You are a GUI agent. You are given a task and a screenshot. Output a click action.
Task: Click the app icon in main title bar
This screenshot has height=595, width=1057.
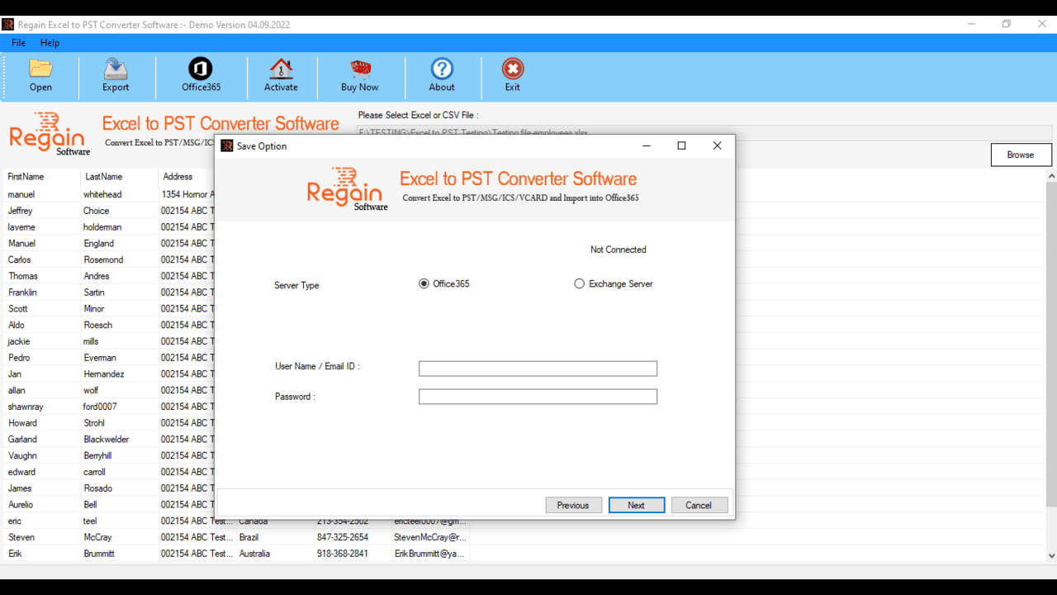[7, 25]
